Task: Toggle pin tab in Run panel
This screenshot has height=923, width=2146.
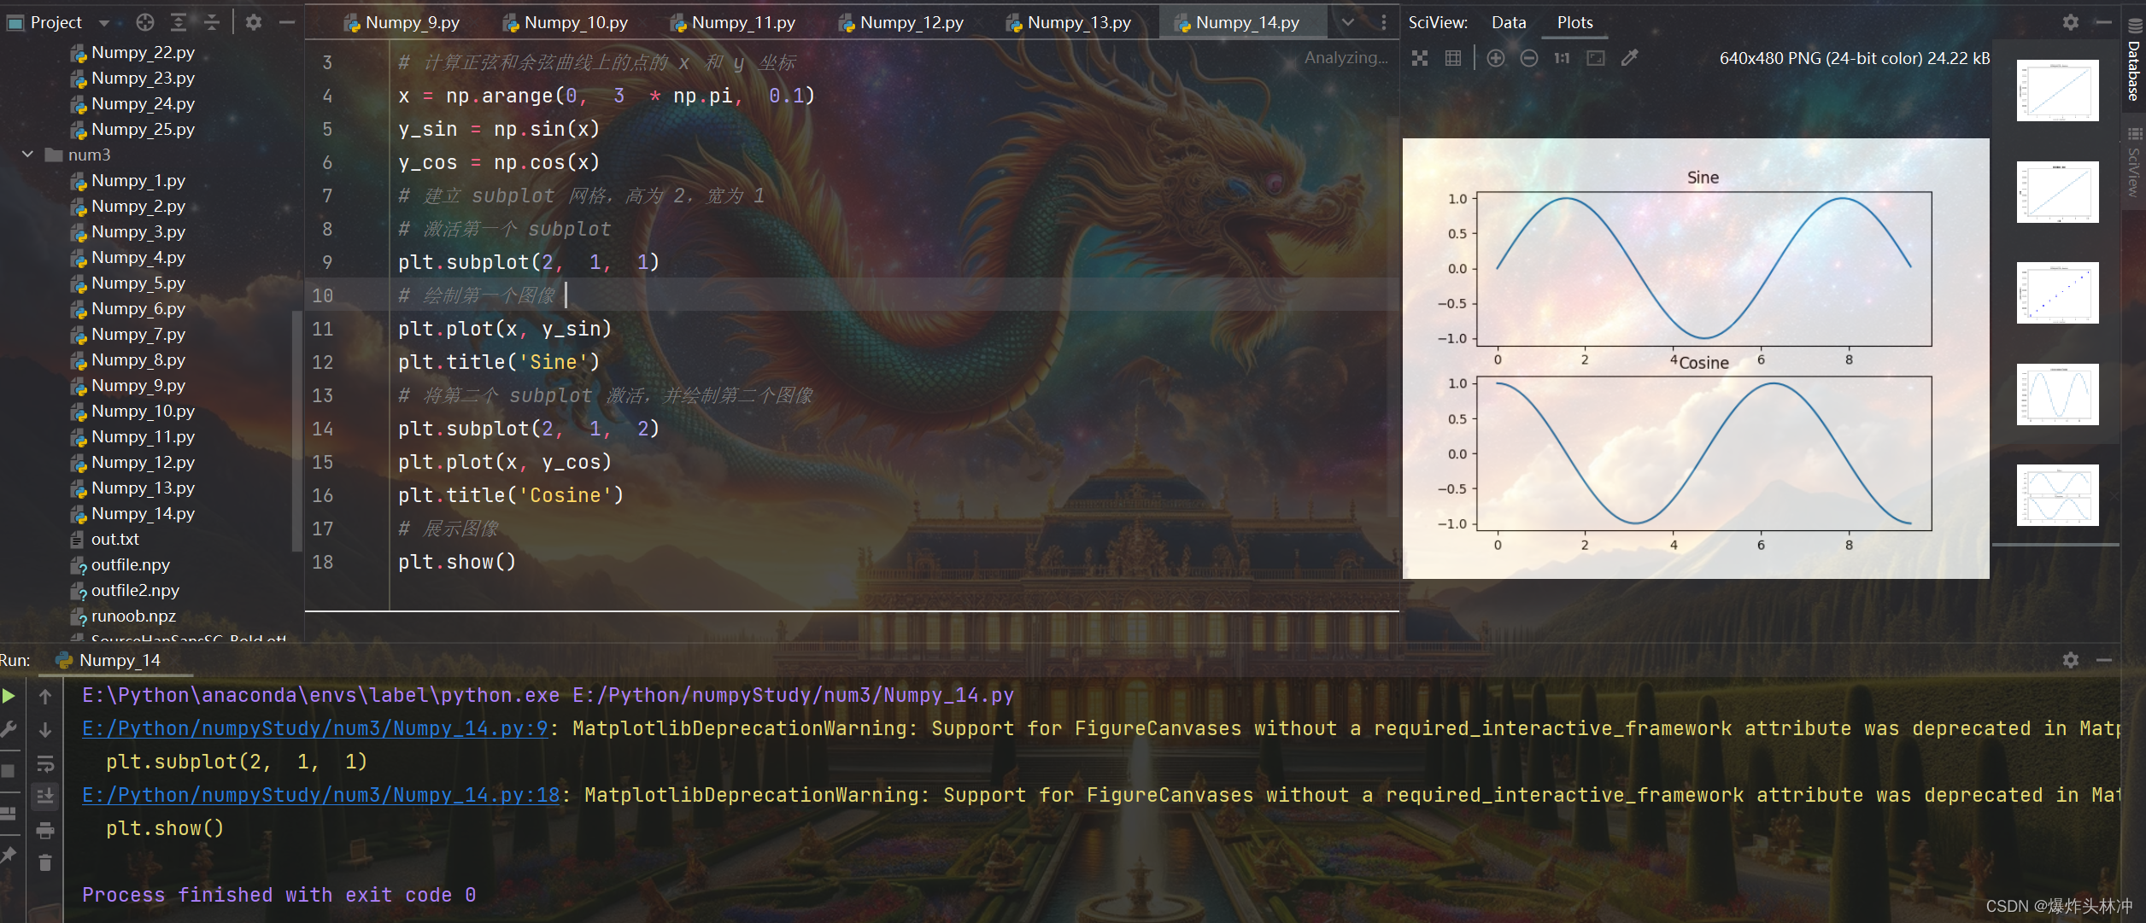Action: 9,855
